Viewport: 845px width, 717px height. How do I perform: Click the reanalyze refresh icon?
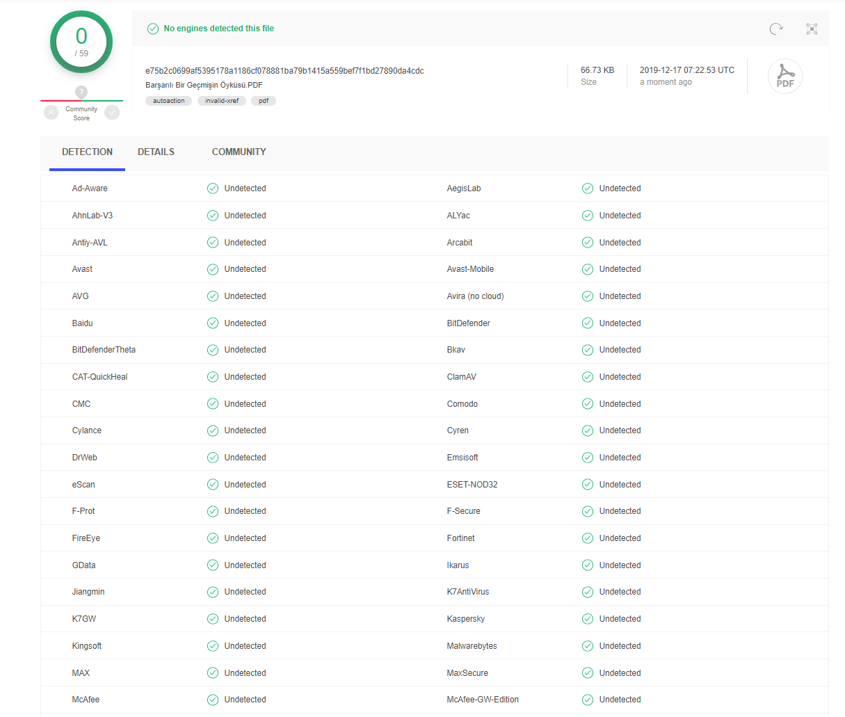776,29
